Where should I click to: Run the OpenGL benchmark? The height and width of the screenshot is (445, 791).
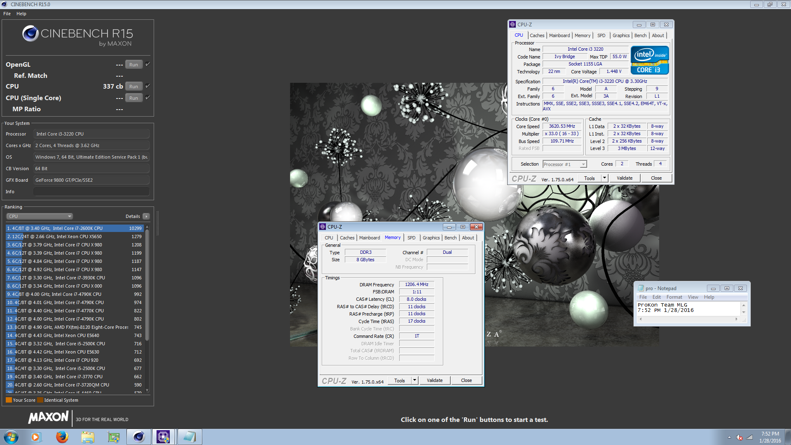(x=133, y=65)
